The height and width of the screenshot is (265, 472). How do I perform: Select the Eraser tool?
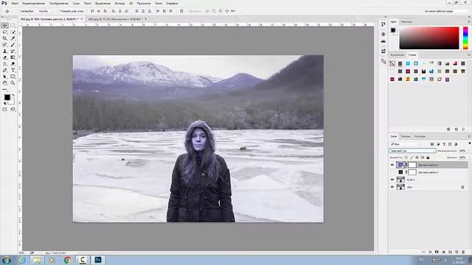click(5, 57)
